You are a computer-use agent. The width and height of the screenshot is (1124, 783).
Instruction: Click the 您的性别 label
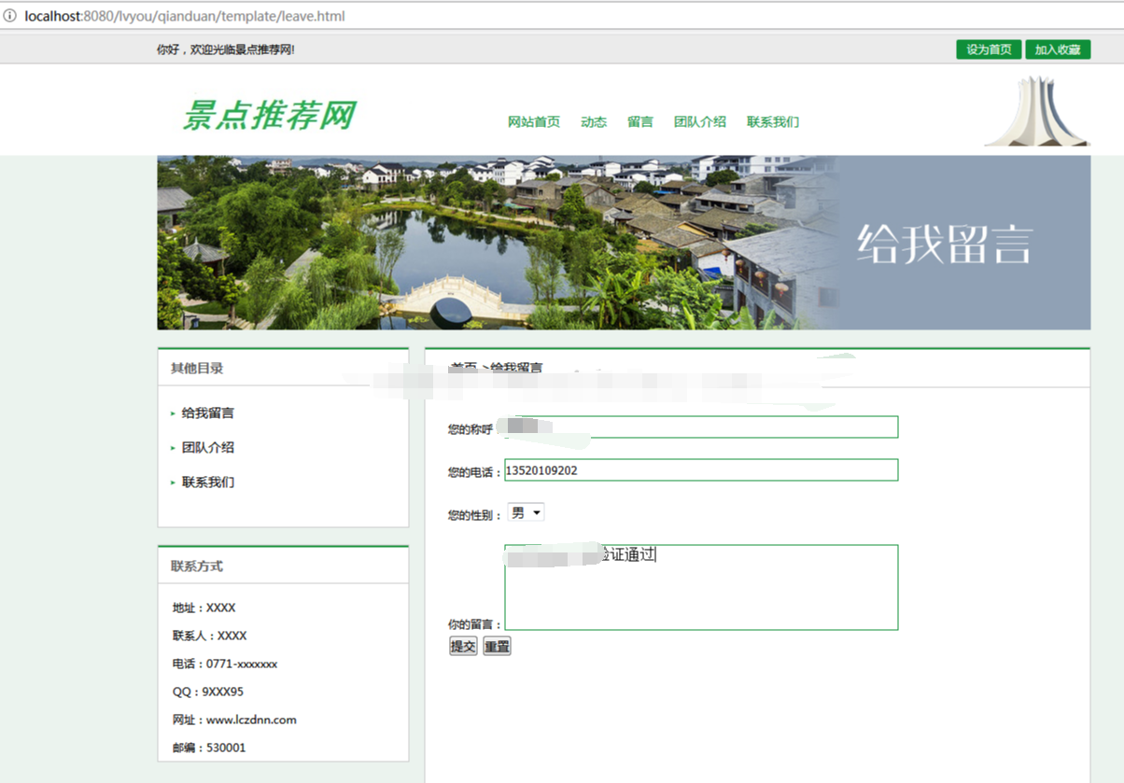(475, 515)
